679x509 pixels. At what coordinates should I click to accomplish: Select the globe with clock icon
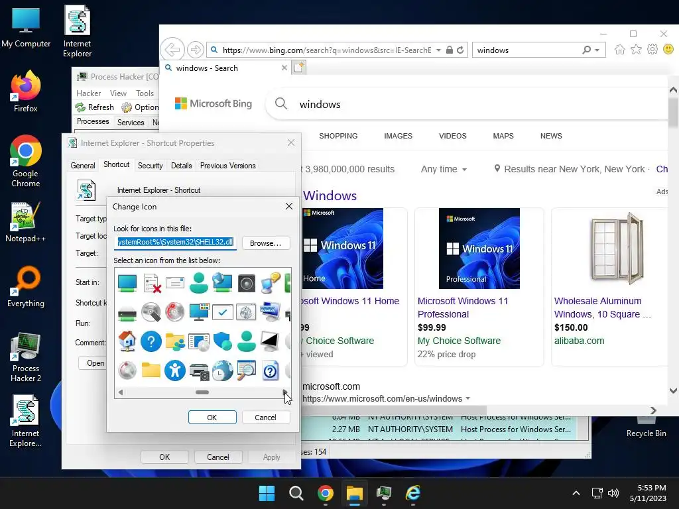(223, 370)
